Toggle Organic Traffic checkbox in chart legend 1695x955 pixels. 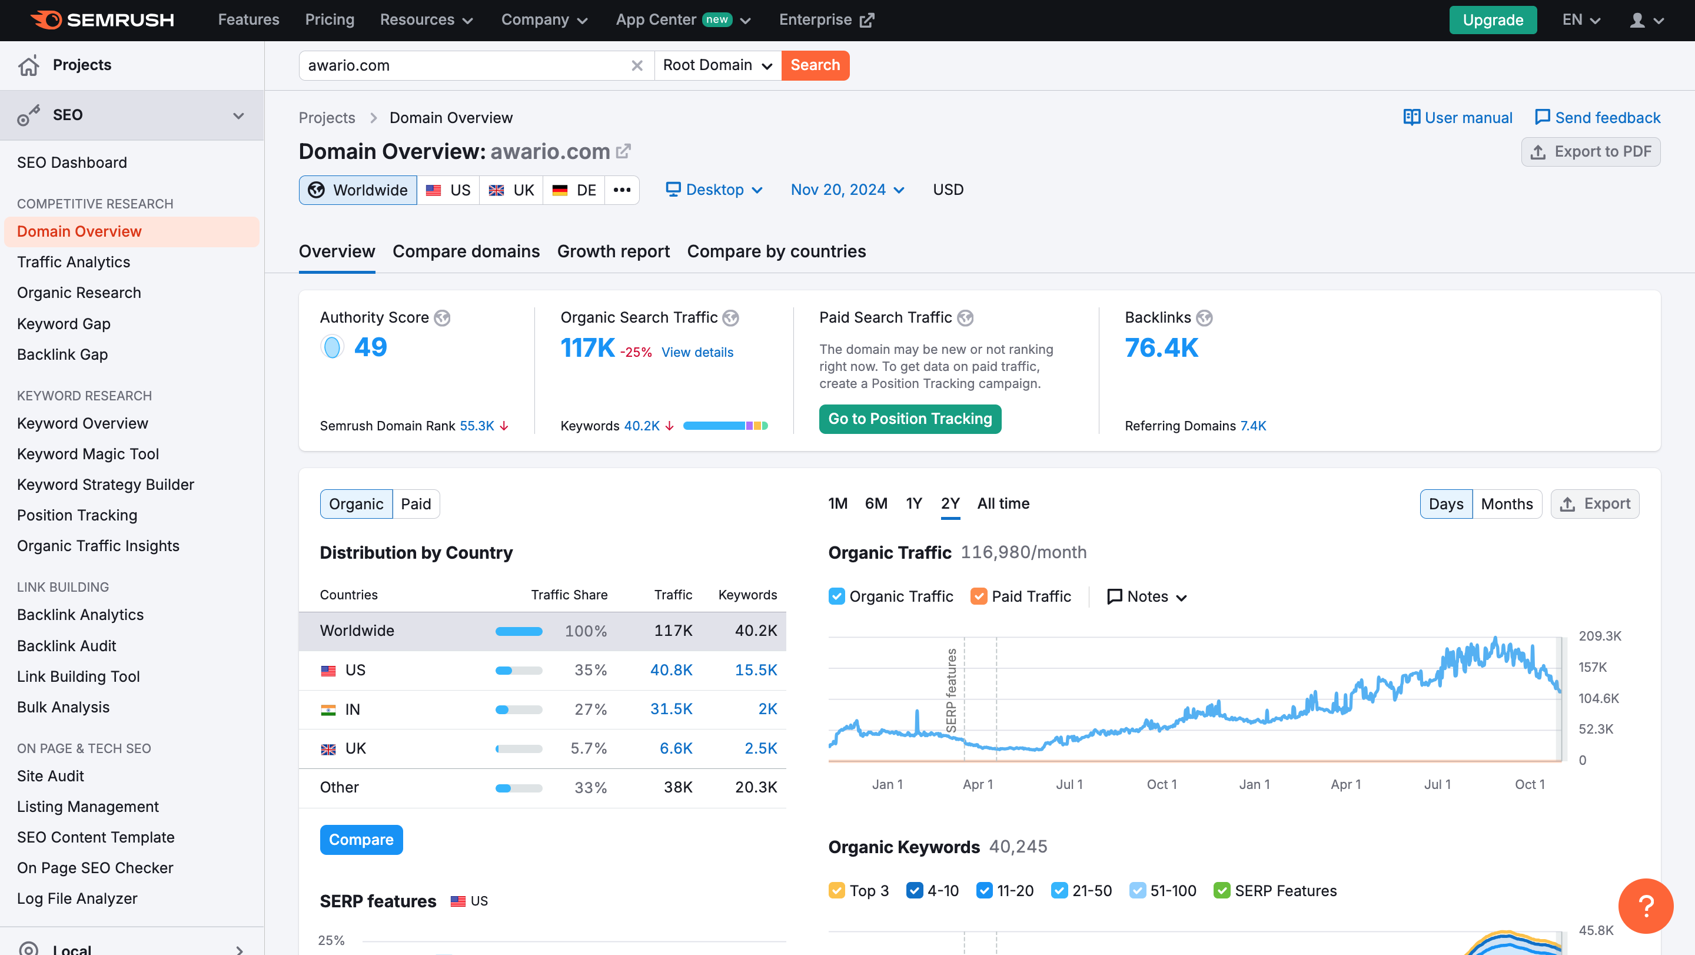click(836, 596)
